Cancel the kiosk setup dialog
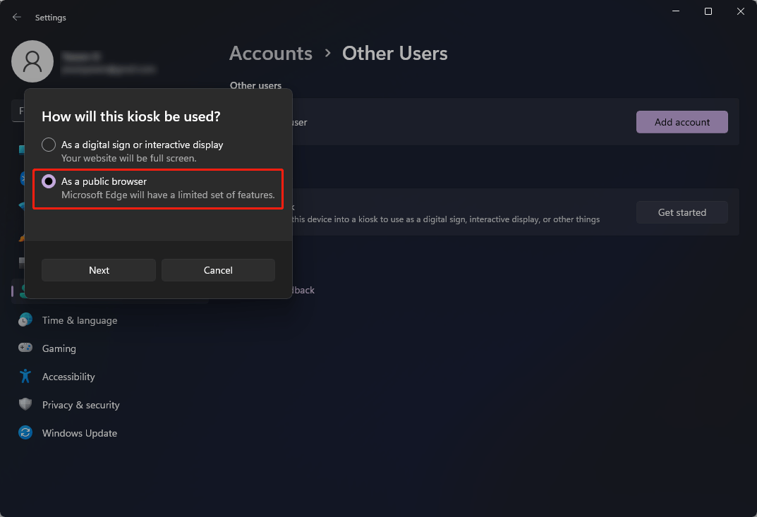This screenshot has width=757, height=517. tap(218, 269)
